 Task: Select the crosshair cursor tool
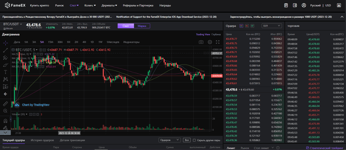[x=5, y=43]
